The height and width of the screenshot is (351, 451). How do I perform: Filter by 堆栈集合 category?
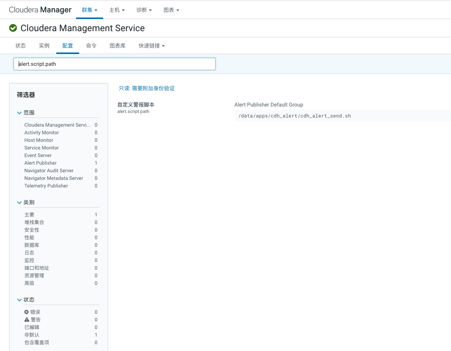(x=61, y=222)
